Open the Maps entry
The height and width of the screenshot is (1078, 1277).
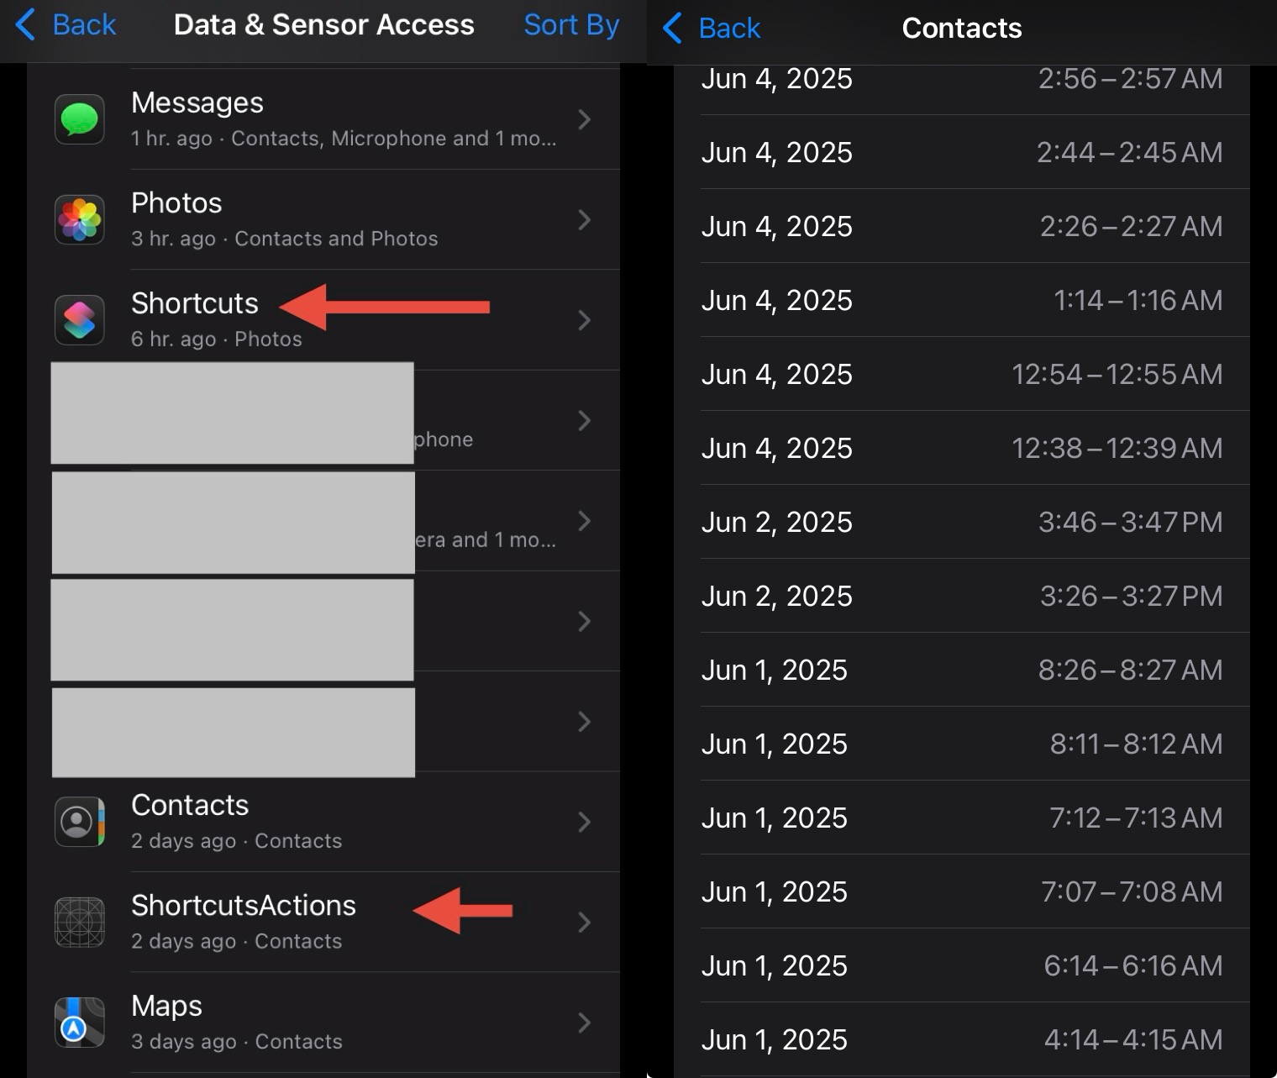point(323,1023)
